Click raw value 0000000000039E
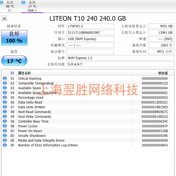Screen dimensions: 176x176 point(155,136)
